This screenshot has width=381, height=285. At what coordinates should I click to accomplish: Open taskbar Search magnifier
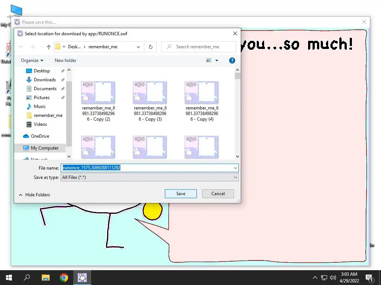pos(27,278)
